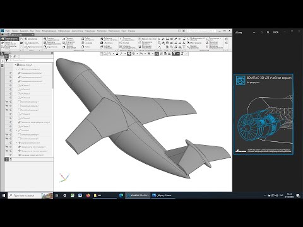Switch to Инструменты эскиза toolbar set
303x227 pixels.
9,47
